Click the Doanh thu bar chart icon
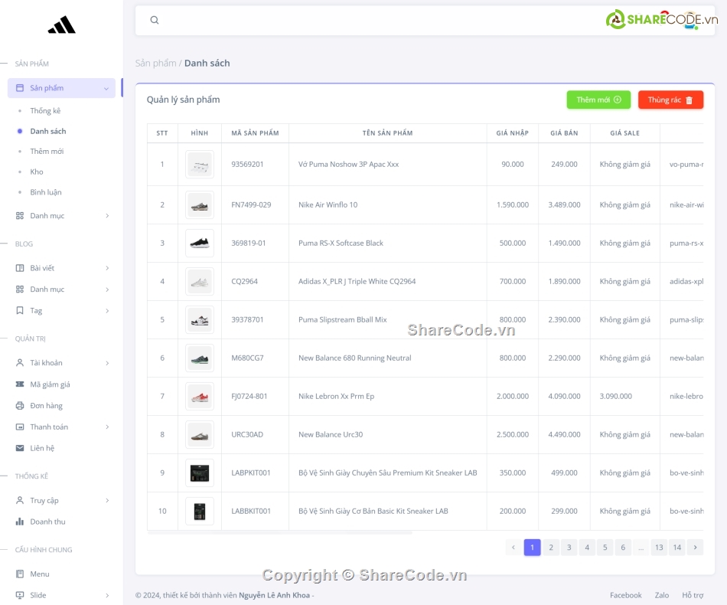The width and height of the screenshot is (727, 605). click(x=19, y=522)
